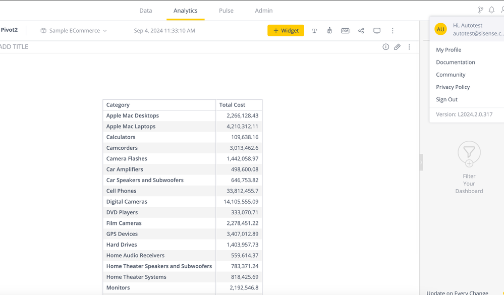504x295 pixels.
Task: Open the share dashboard icon
Action: (361, 31)
